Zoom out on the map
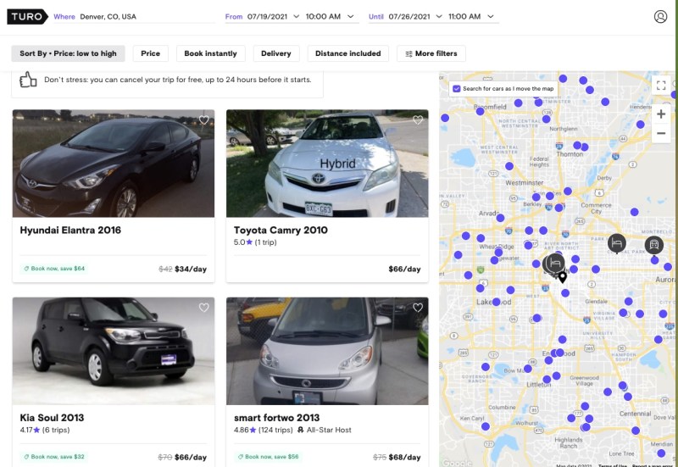 (x=661, y=133)
